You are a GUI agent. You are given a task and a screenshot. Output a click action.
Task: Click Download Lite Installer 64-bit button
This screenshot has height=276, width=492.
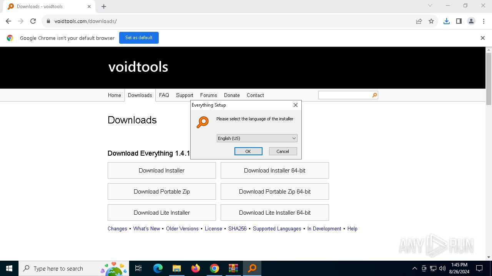pyautogui.click(x=275, y=213)
